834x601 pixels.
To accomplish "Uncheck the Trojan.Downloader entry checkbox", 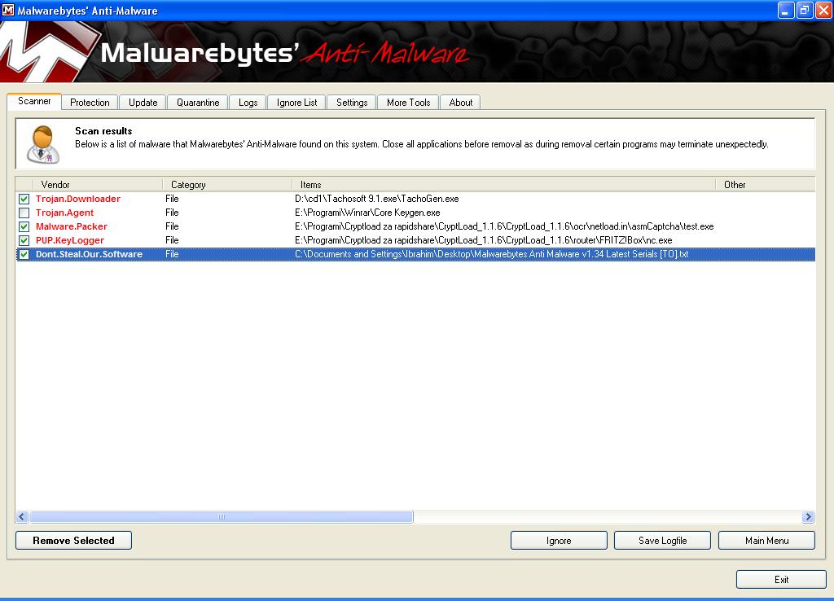I will [24, 199].
